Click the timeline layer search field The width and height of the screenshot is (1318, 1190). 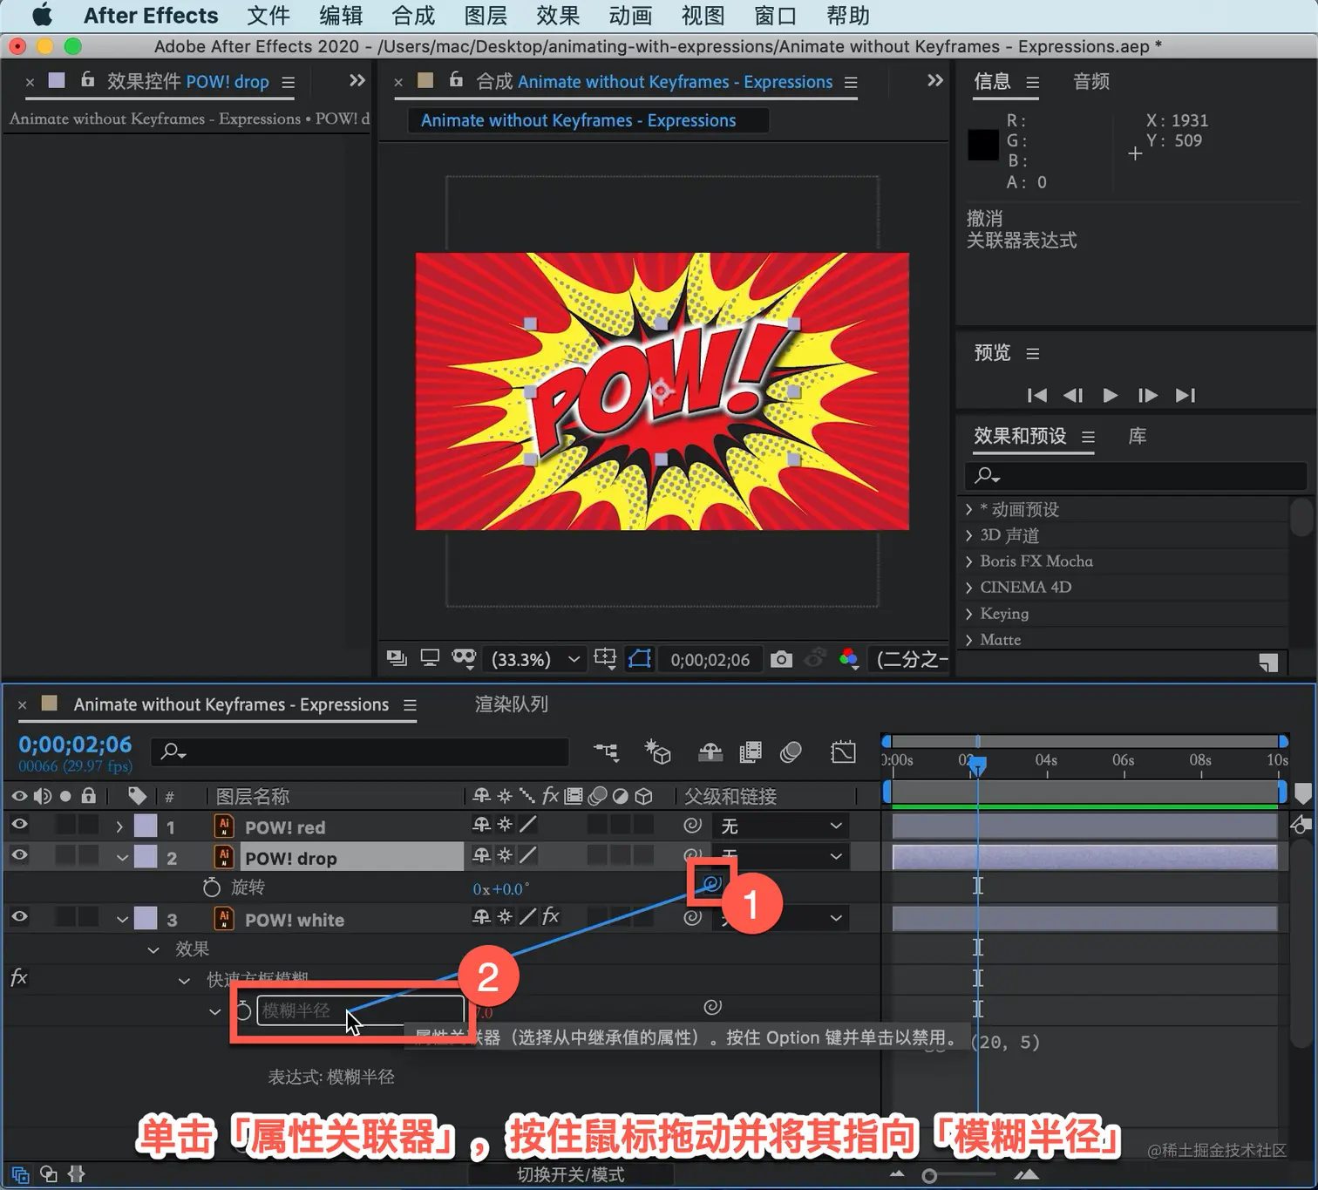pos(360,751)
